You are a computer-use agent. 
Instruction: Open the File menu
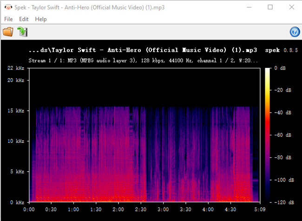8,19
